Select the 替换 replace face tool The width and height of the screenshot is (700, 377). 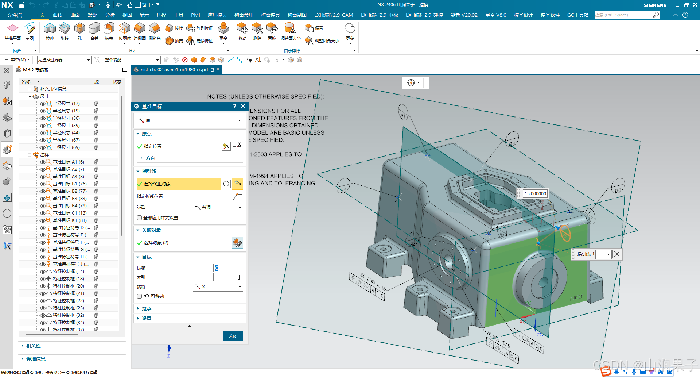point(272,31)
